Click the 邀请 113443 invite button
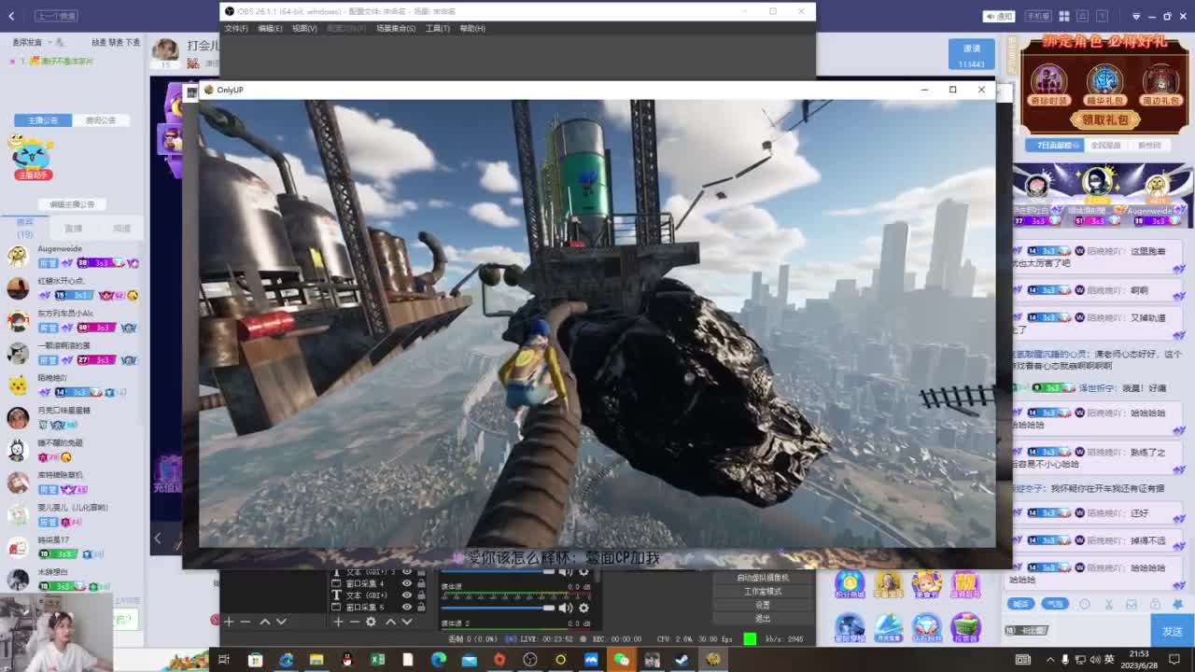The width and height of the screenshot is (1195, 672). pos(972,55)
